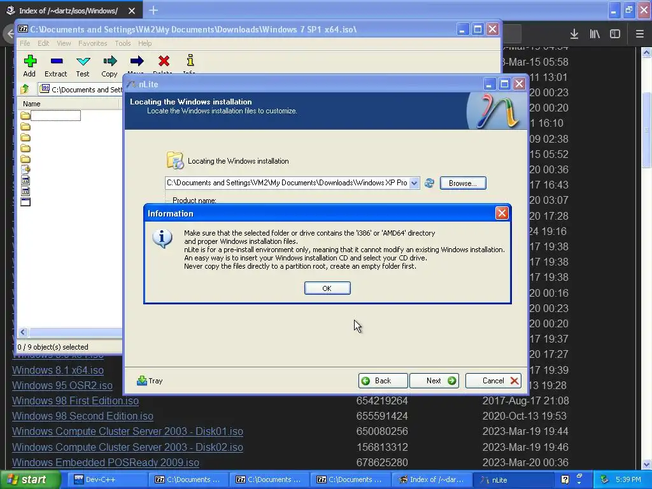Image resolution: width=652 pixels, height=489 pixels.
Task: Click file size 650080256
Action: pyautogui.click(x=382, y=432)
